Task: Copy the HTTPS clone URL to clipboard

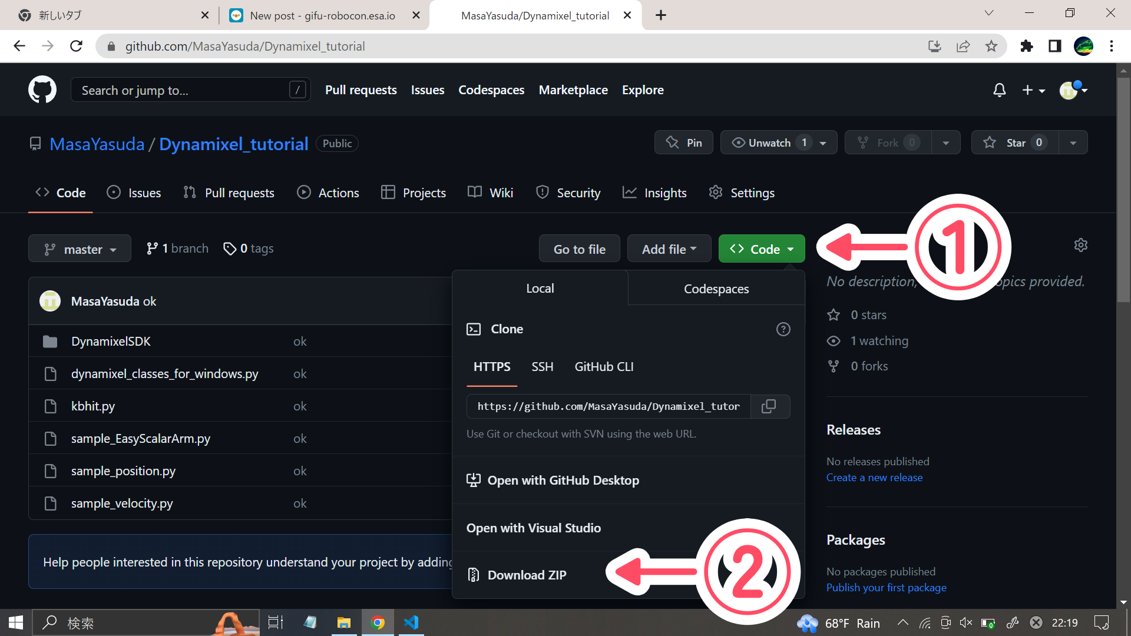Action: (x=769, y=406)
